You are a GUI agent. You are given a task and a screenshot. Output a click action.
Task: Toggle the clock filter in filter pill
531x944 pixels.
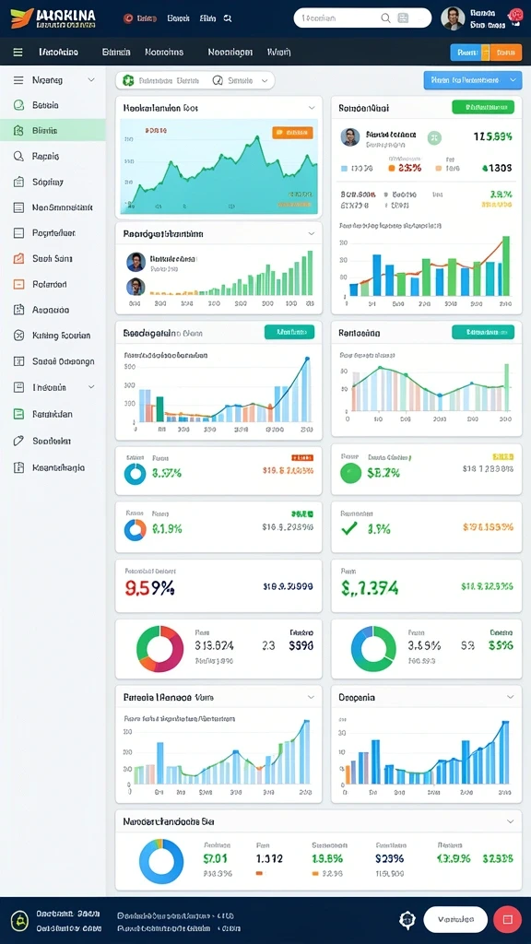pos(218,80)
